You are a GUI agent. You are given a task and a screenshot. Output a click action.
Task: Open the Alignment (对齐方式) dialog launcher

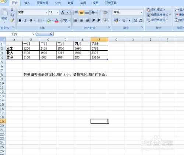click(x=109, y=28)
